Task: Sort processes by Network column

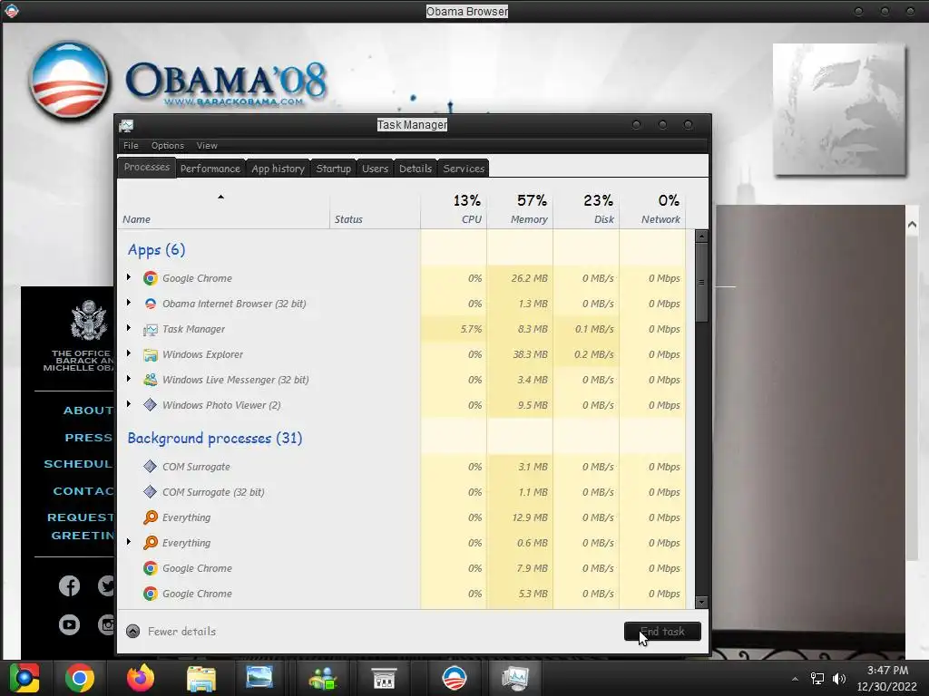Action: click(653, 209)
